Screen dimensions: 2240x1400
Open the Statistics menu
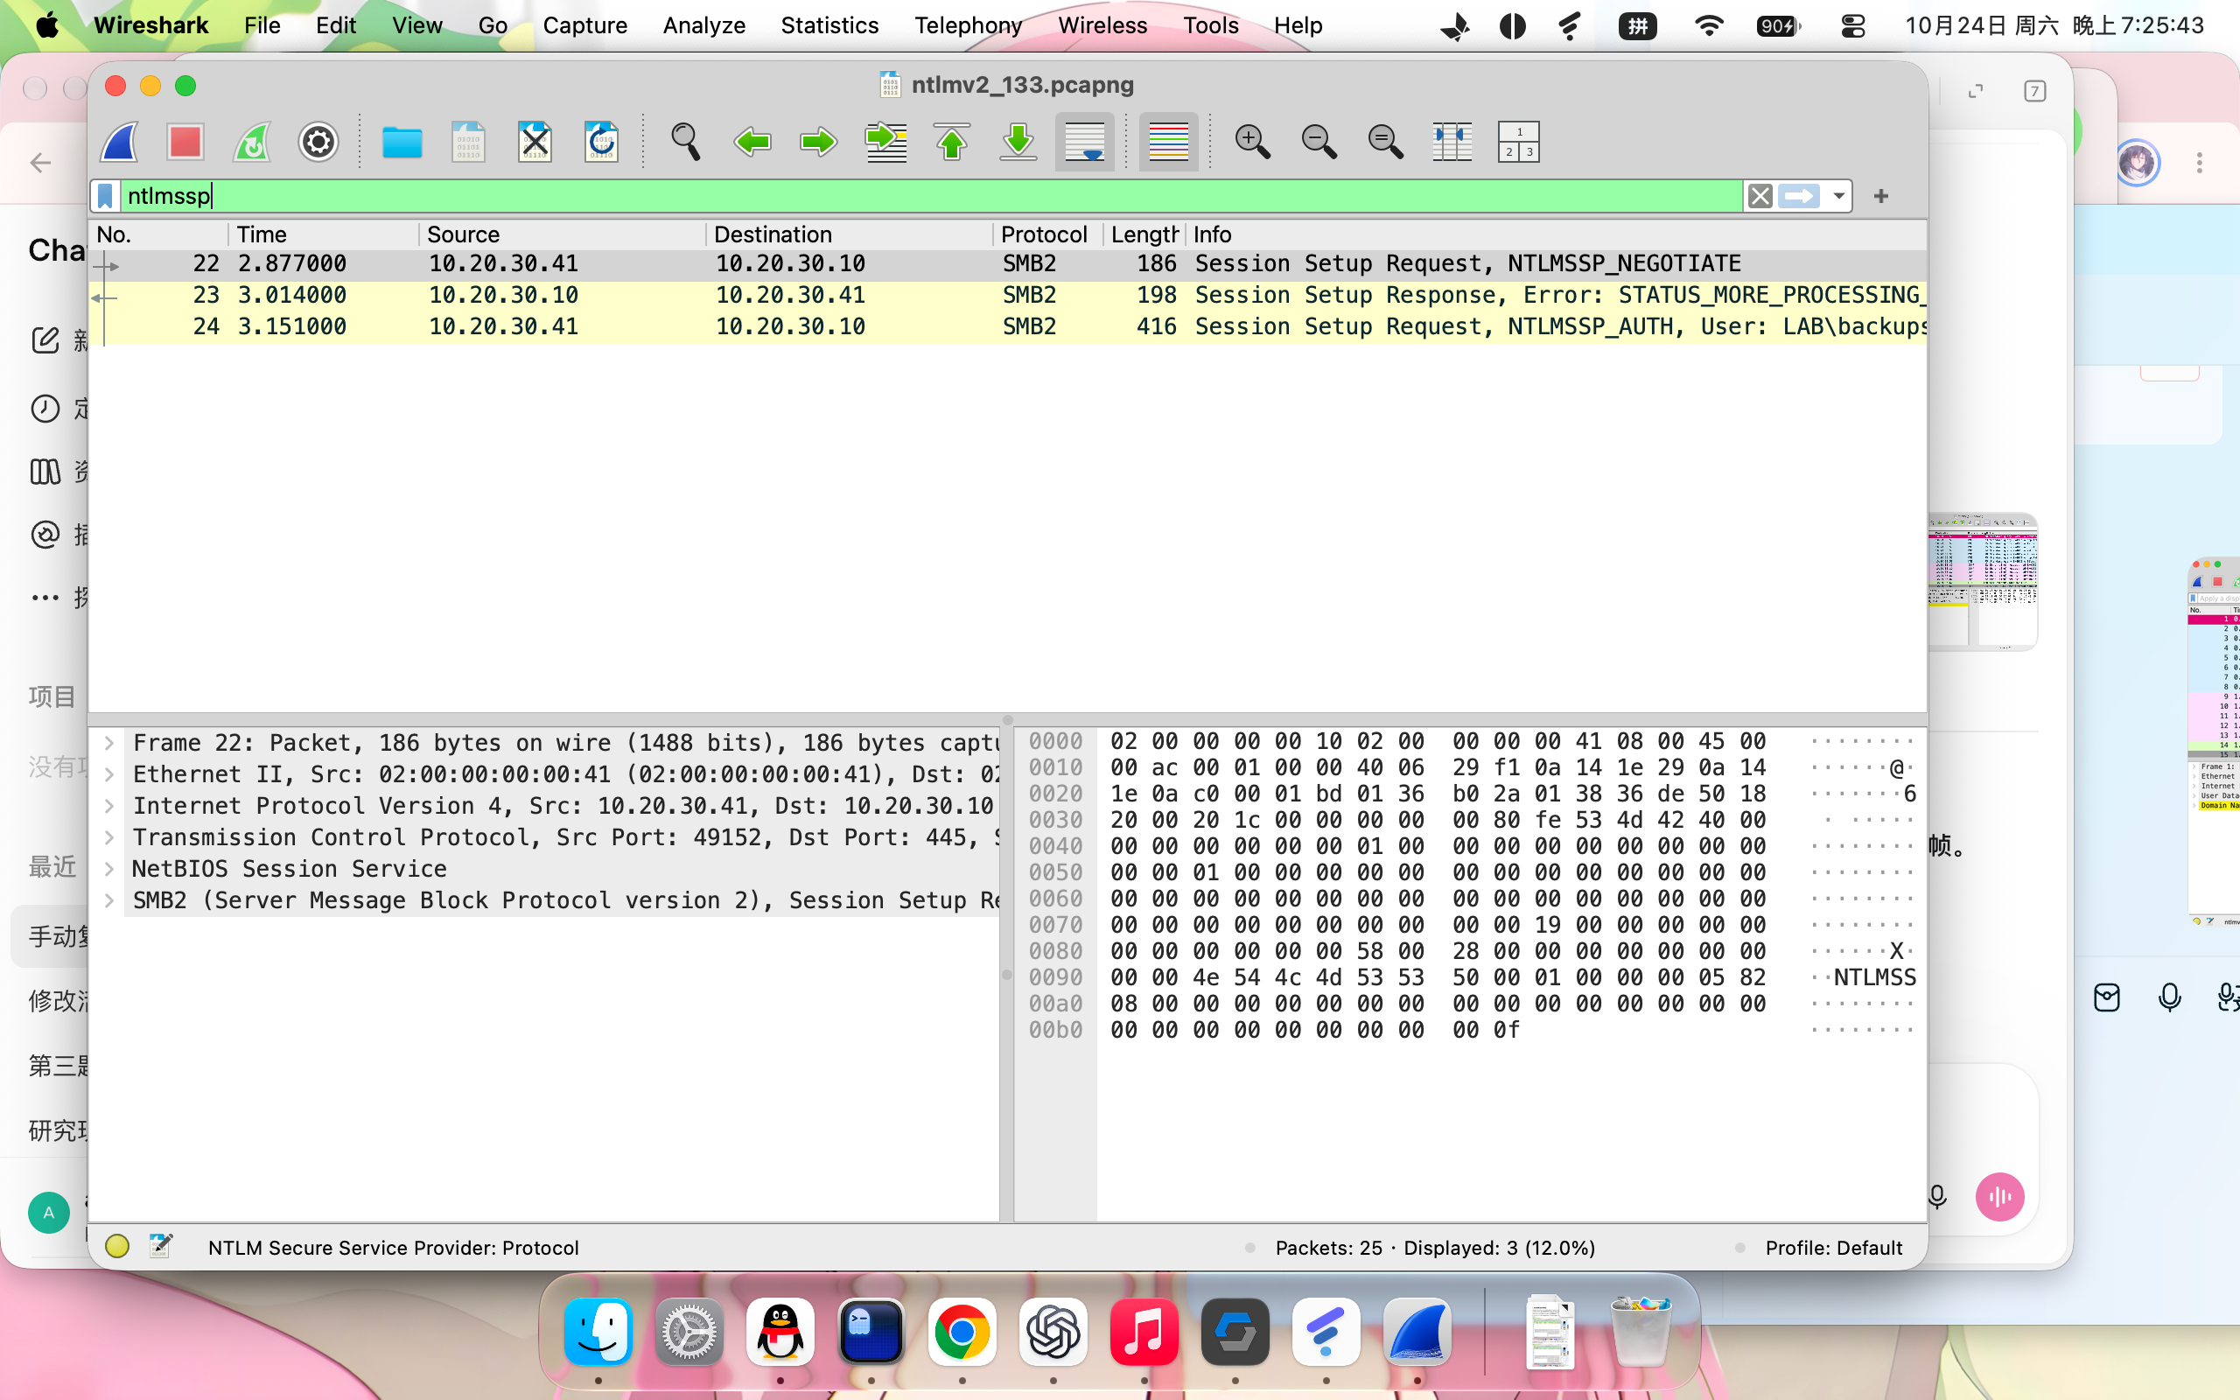pyautogui.click(x=829, y=25)
